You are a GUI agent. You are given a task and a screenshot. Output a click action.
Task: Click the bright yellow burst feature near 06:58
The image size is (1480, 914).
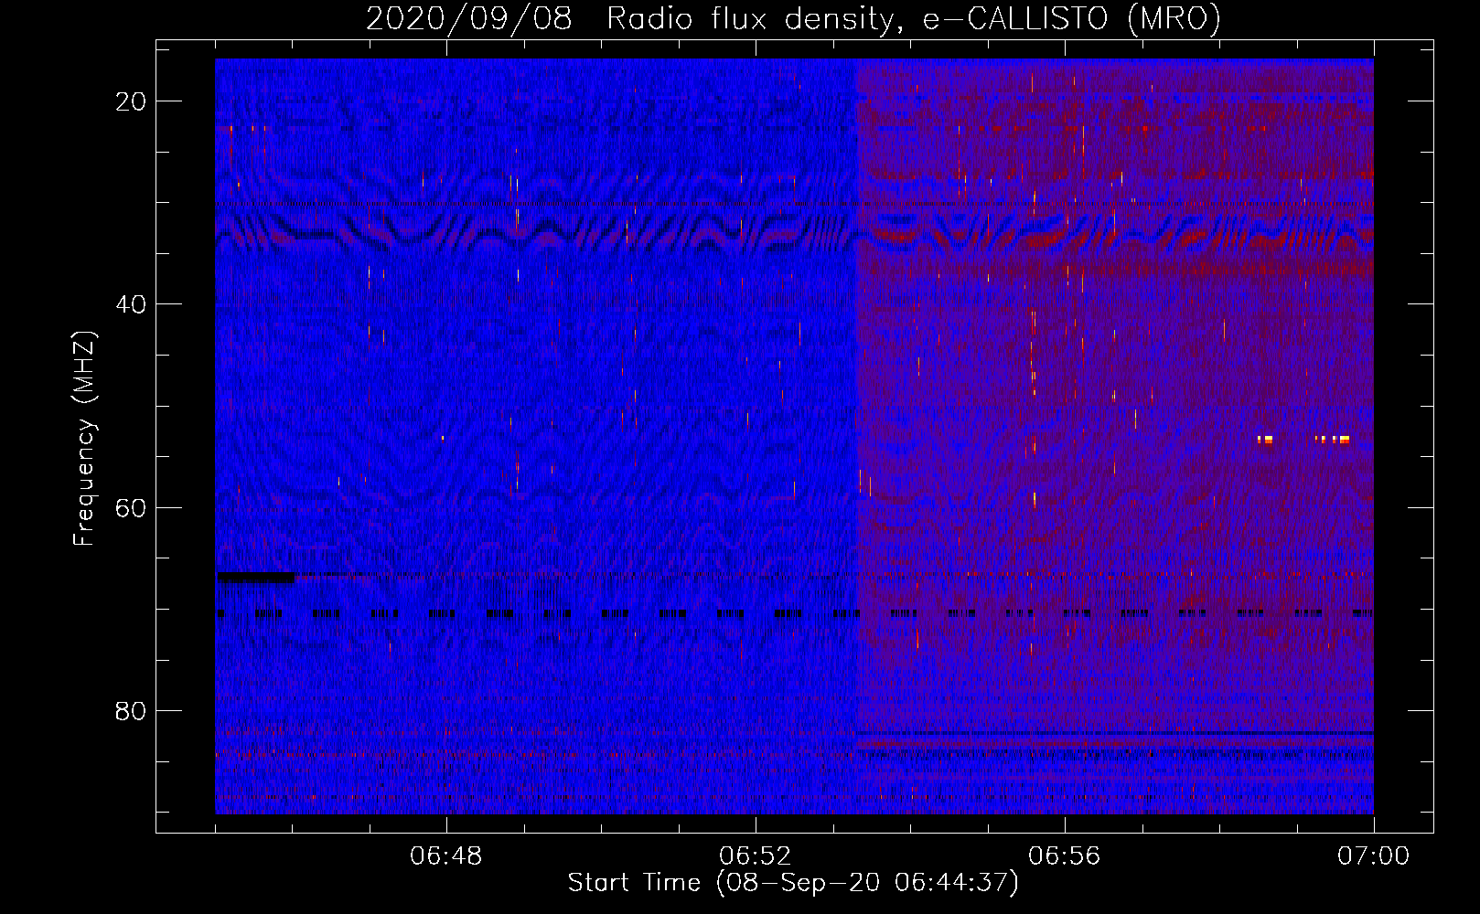tap(1266, 440)
